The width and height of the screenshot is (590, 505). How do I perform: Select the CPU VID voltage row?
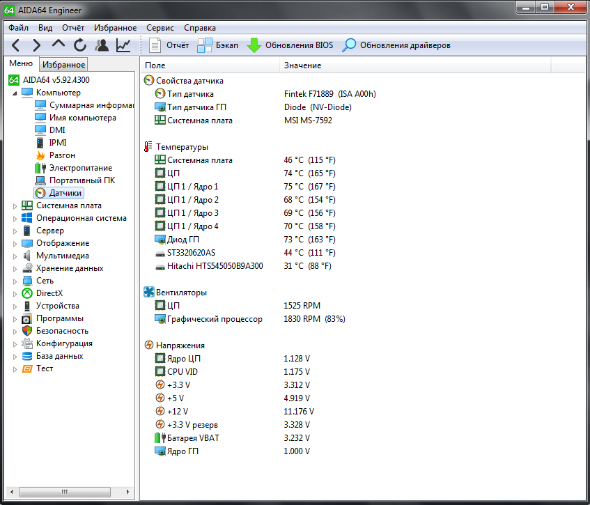pyautogui.click(x=232, y=372)
